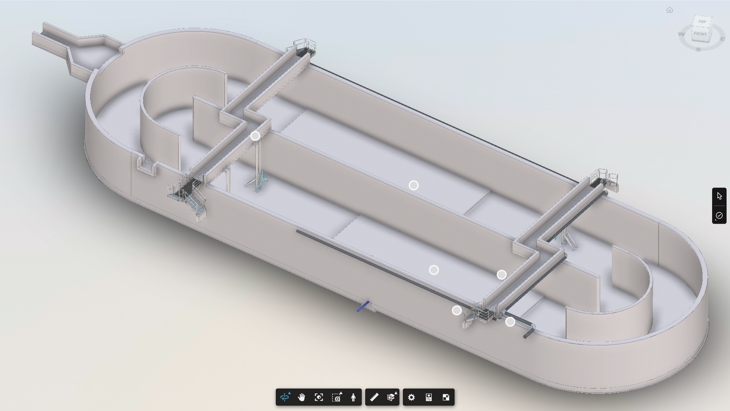Click the marker on the central dividing wall

tap(414, 186)
